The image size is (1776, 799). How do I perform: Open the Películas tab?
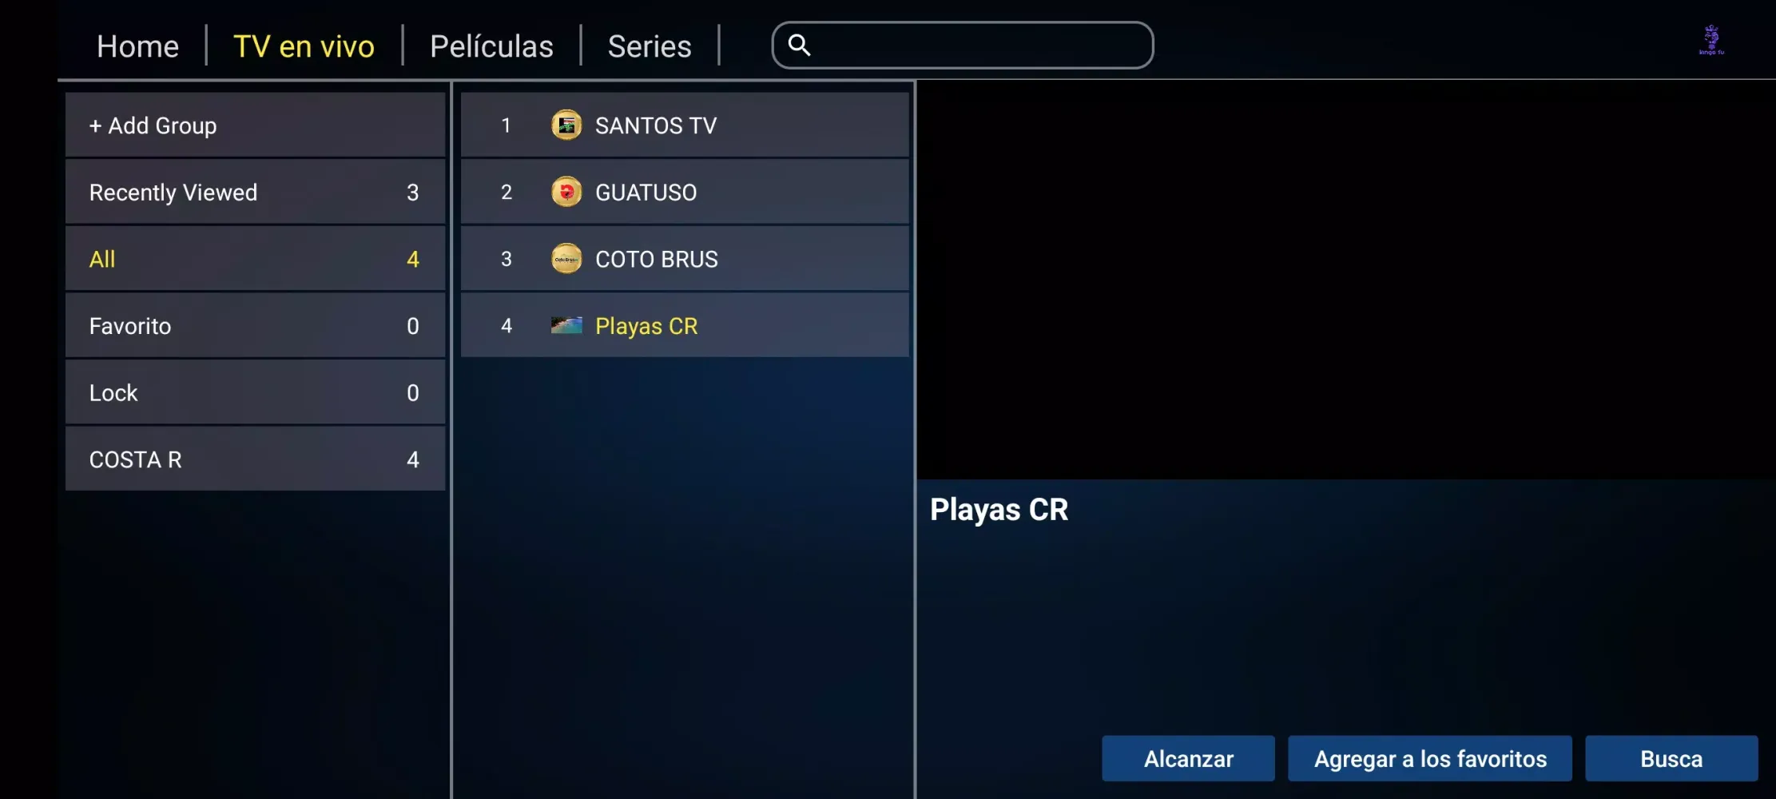tap(491, 46)
